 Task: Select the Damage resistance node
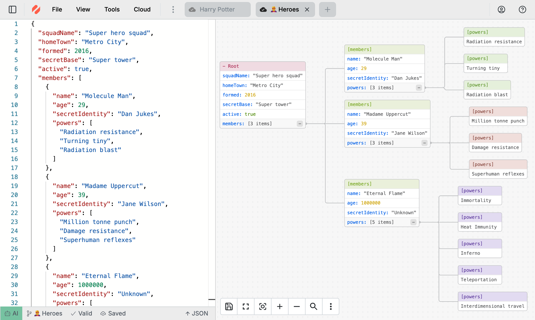495,143
